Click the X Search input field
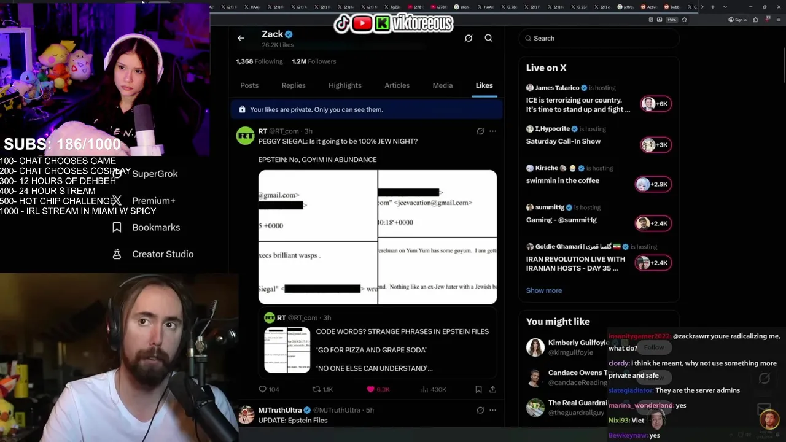 599,38
